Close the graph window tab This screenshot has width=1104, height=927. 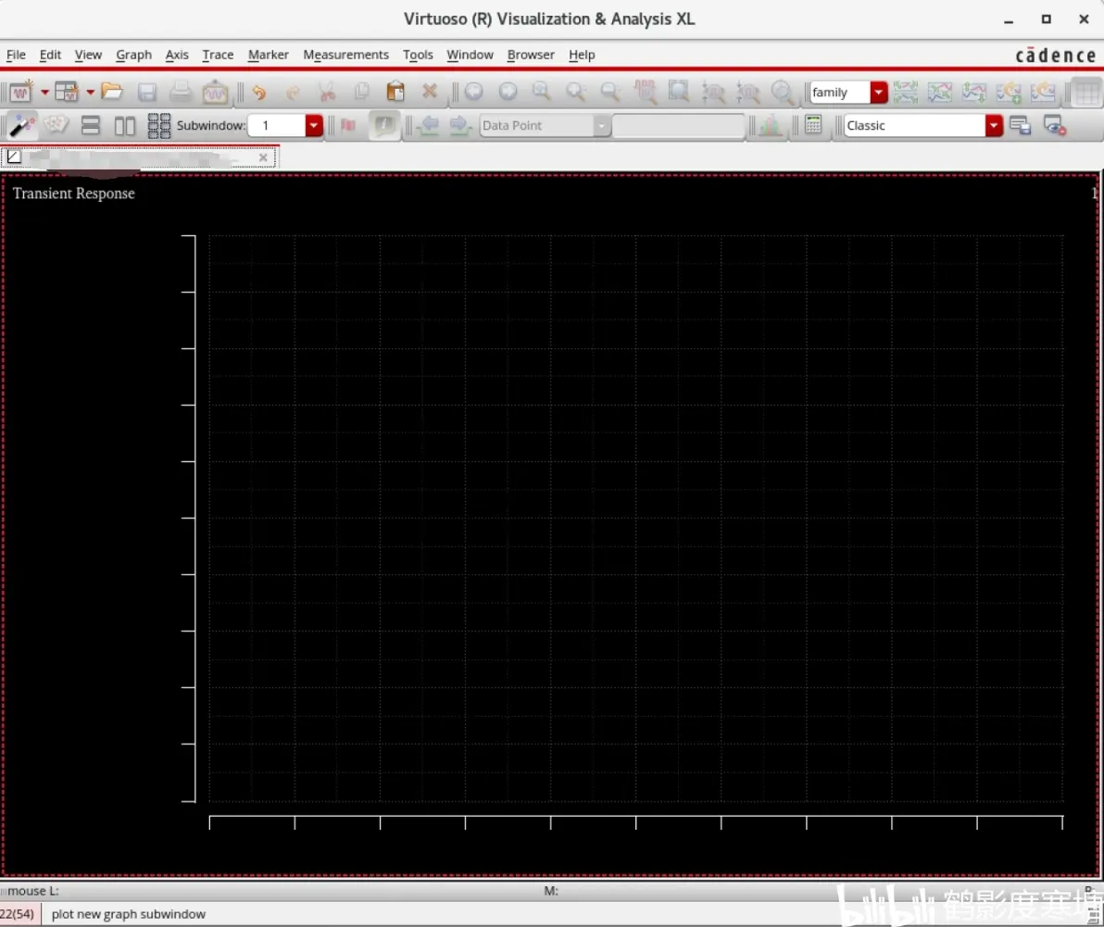pos(263,157)
